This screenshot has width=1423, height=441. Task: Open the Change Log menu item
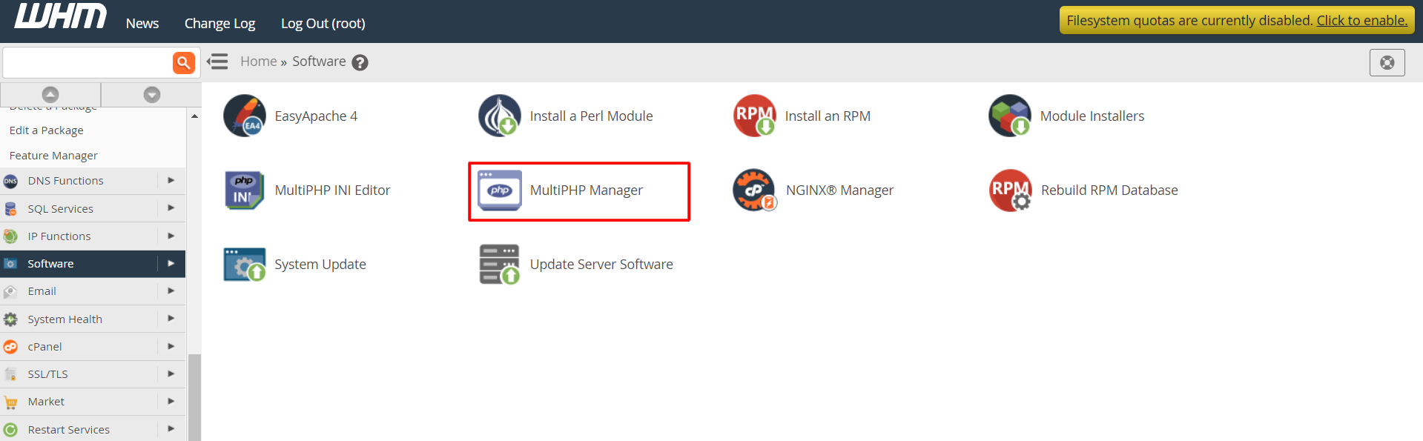[219, 24]
